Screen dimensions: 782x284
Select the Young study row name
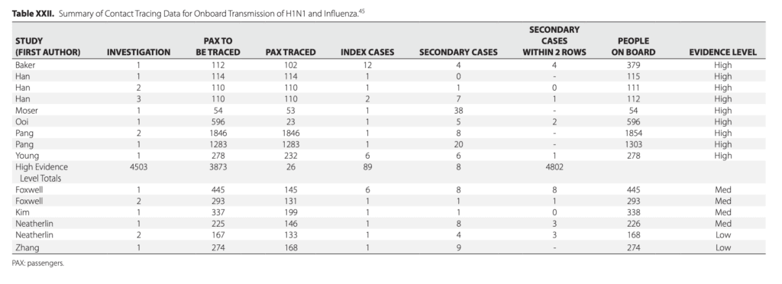click(x=27, y=156)
